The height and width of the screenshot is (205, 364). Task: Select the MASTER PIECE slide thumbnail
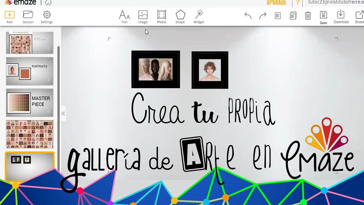coord(30,102)
